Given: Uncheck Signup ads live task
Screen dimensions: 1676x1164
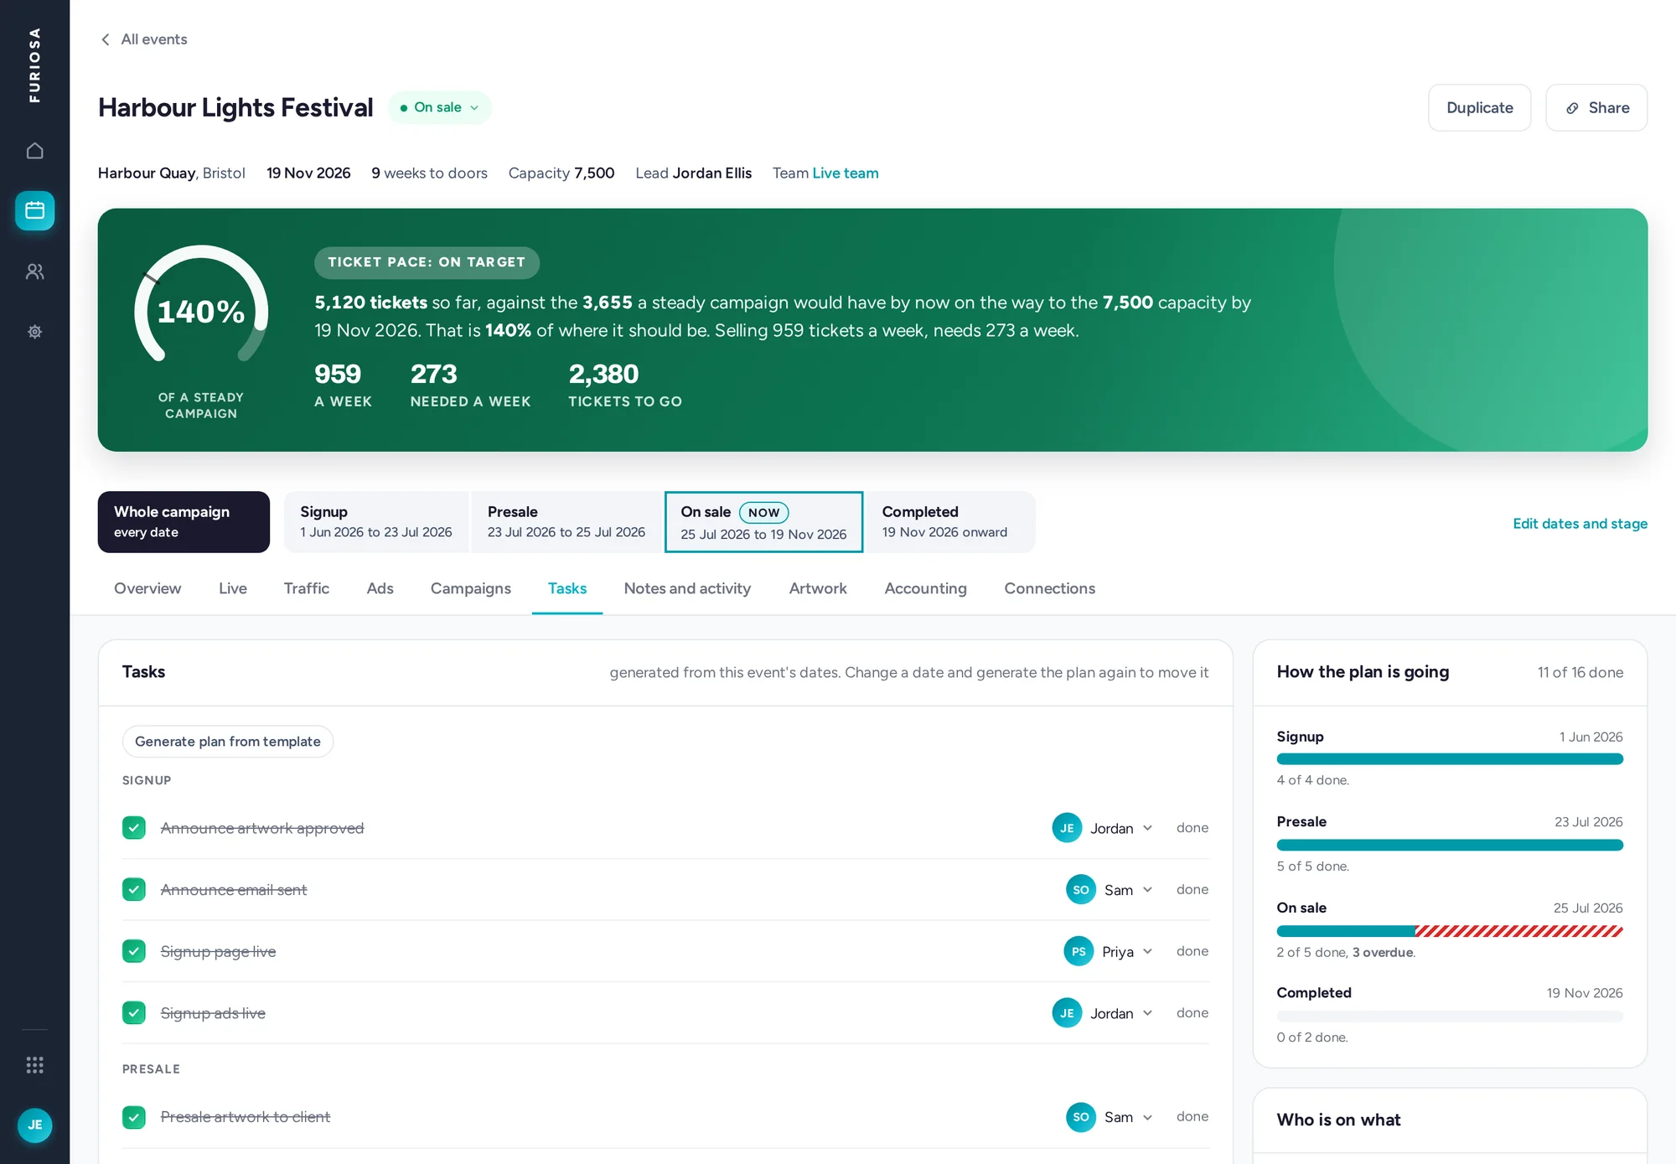Looking at the screenshot, I should (x=134, y=1013).
